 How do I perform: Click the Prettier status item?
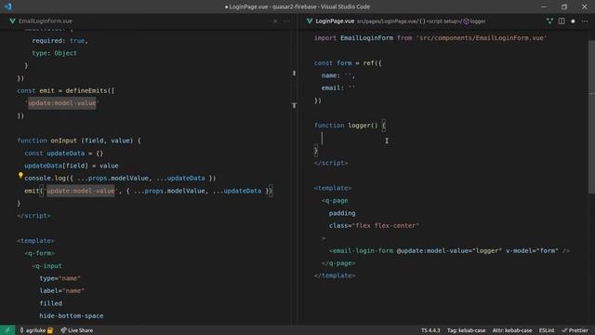click(575, 330)
